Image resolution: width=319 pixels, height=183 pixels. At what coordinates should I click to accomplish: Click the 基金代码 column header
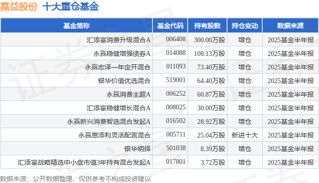[170, 26]
